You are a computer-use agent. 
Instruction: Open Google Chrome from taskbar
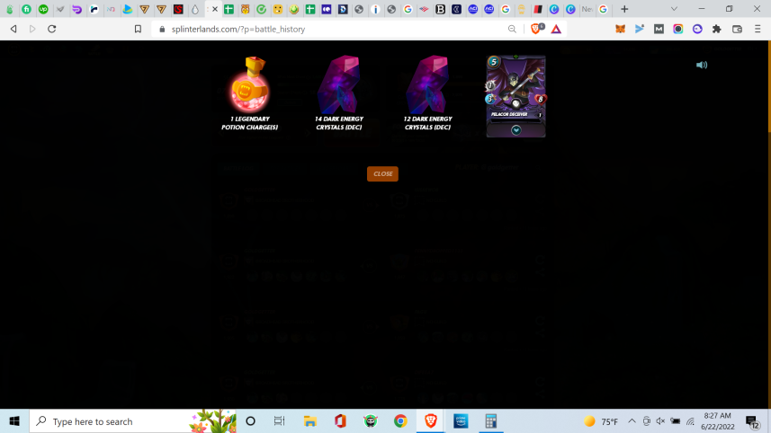(x=400, y=421)
